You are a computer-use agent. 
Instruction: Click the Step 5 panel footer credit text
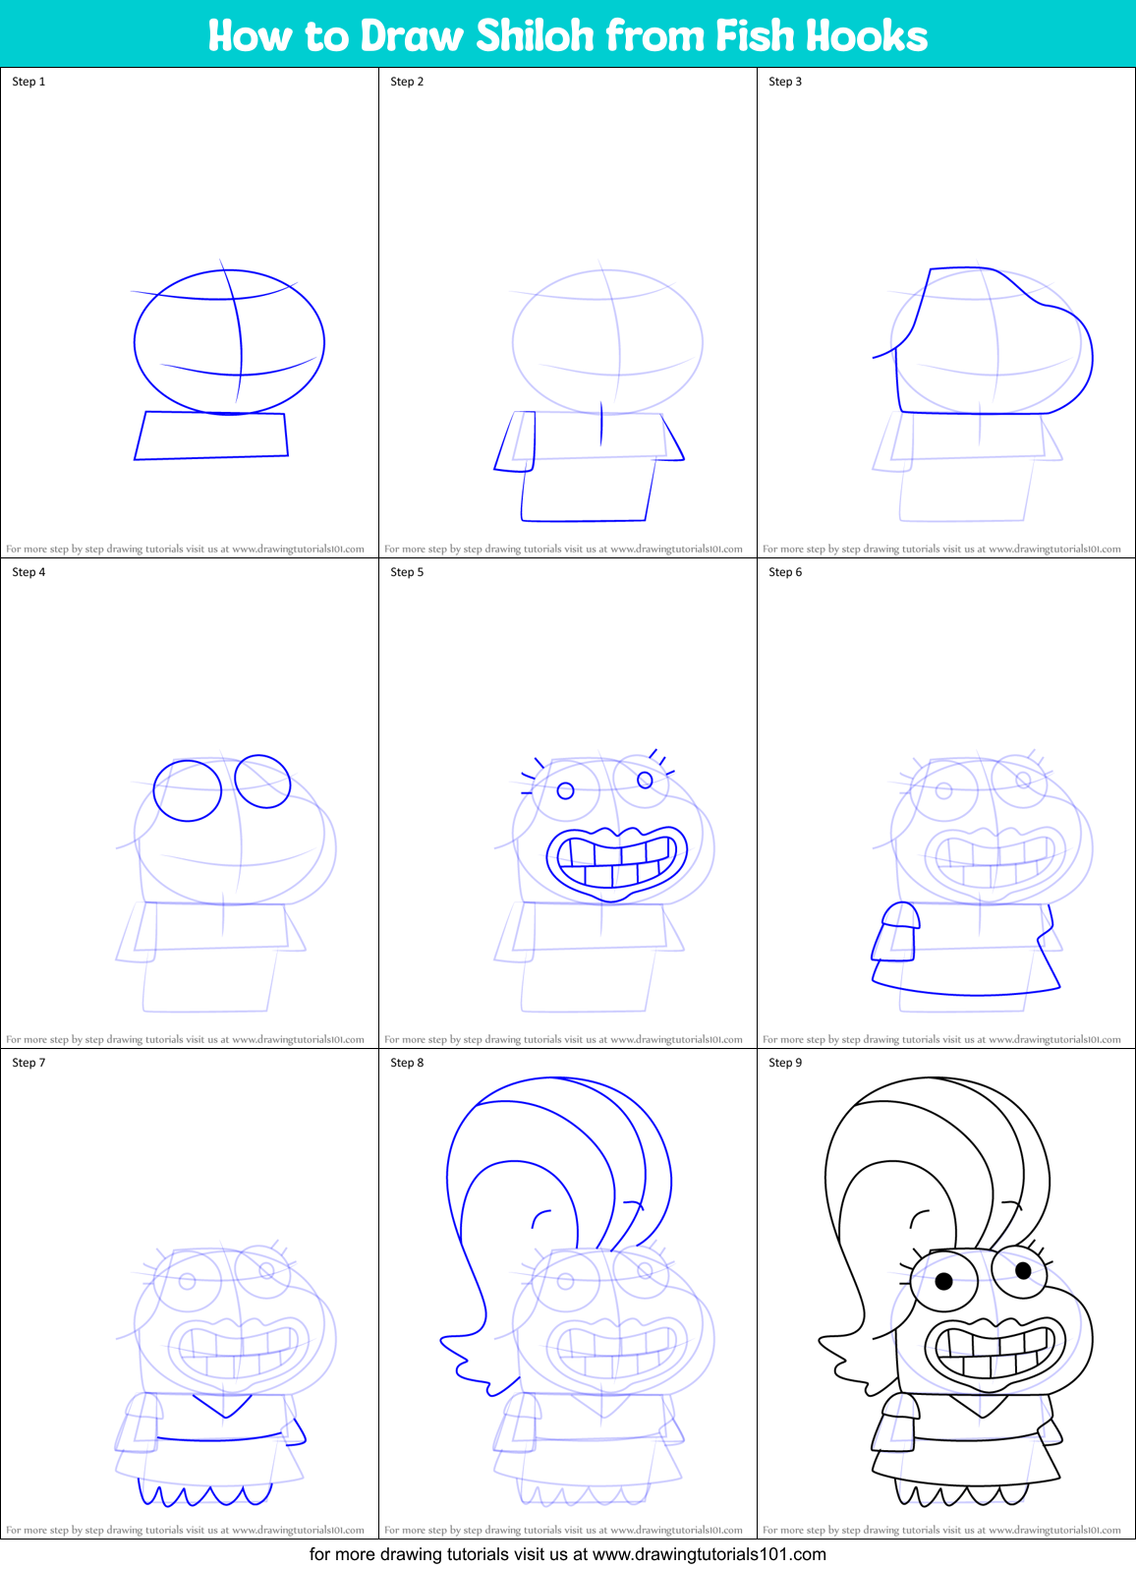(x=563, y=1039)
